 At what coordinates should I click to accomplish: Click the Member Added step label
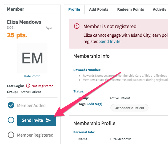tap(31, 105)
